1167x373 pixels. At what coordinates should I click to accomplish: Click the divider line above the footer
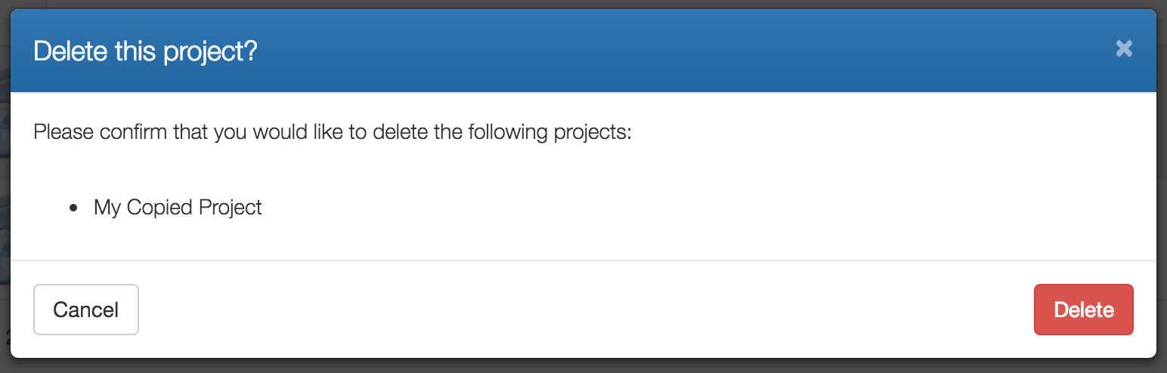coord(583,260)
